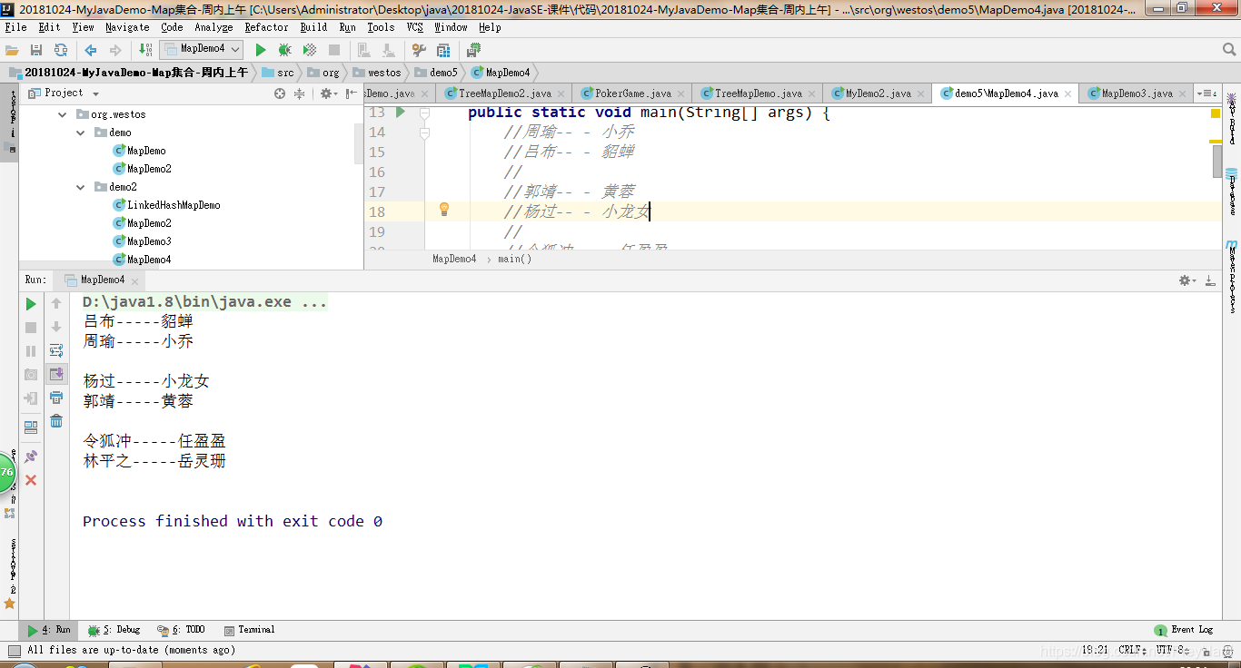Image resolution: width=1241 pixels, height=668 pixels.
Task: Navigate forward with the right arrow icon
Action: [115, 50]
